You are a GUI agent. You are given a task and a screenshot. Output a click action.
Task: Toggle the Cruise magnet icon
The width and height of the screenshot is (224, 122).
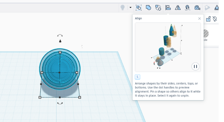click(x=187, y=8)
